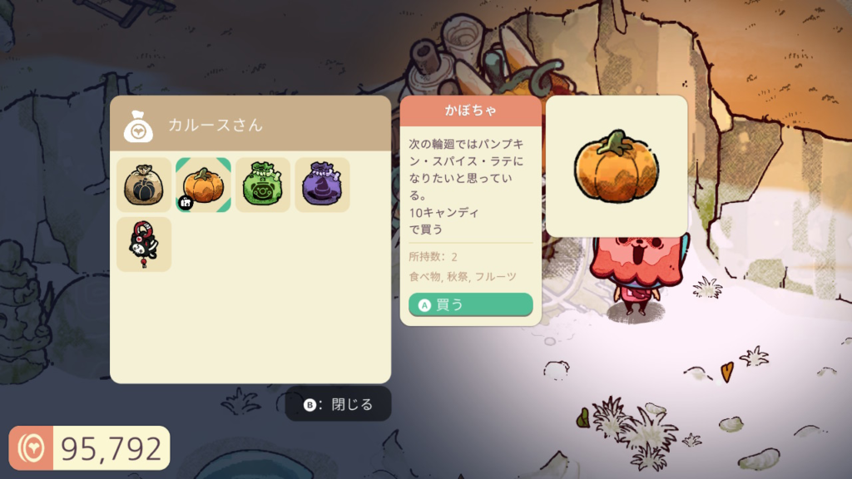
Task: Click the かぼちゃ title header
Action: pyautogui.click(x=471, y=111)
